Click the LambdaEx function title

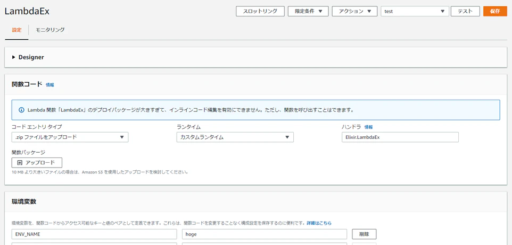(x=27, y=11)
